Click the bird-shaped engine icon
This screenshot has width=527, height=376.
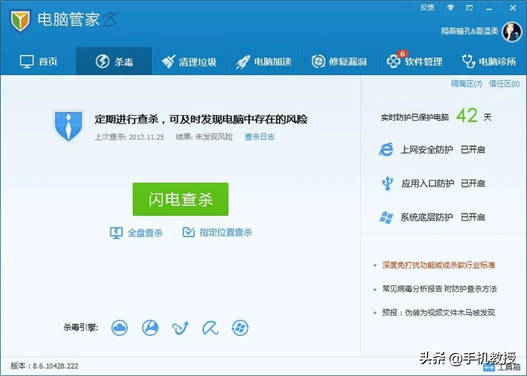pos(181,328)
